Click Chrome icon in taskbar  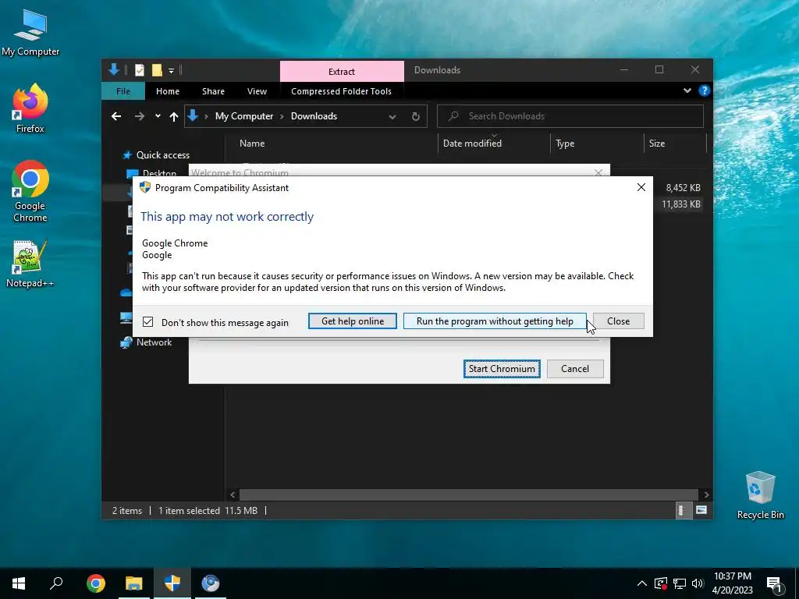96,583
